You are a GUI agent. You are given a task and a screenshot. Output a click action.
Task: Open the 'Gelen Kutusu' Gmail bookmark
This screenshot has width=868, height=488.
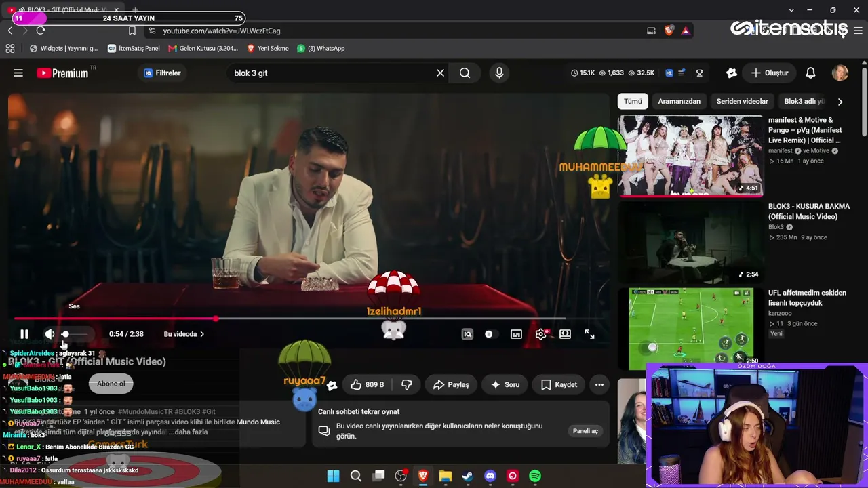(203, 49)
